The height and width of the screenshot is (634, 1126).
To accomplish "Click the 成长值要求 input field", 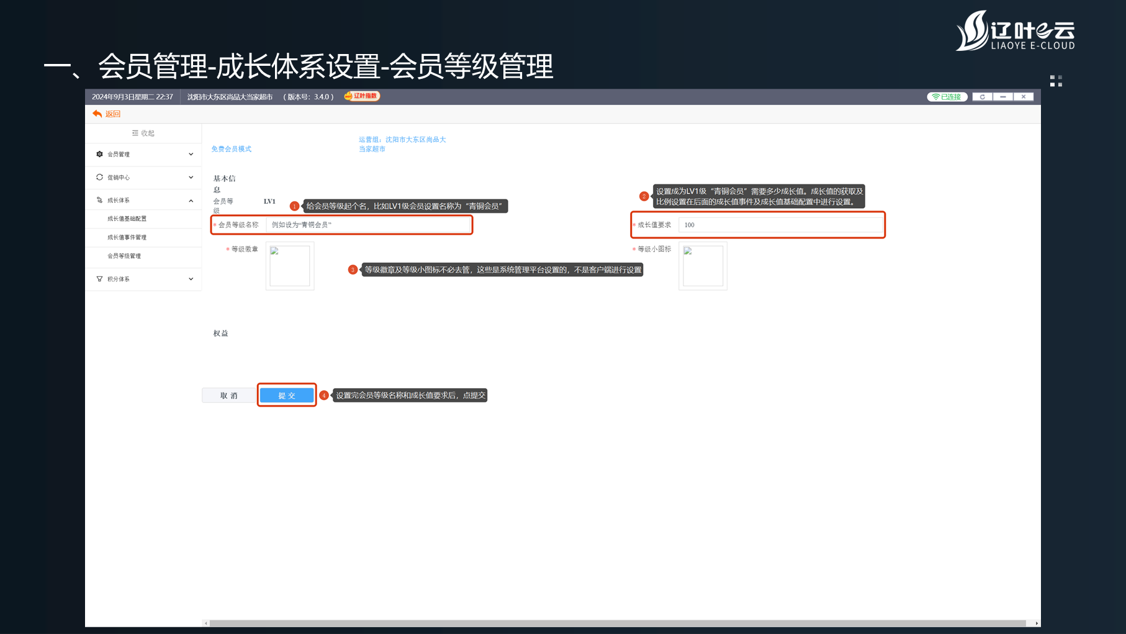I will click(x=780, y=225).
